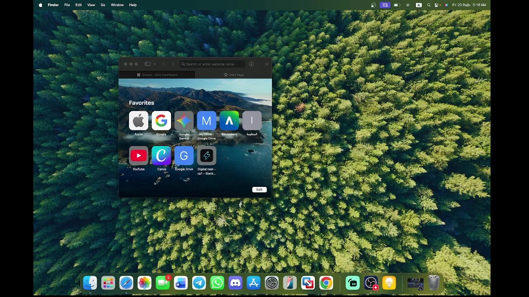Open the YouTube favorite tile
The height and width of the screenshot is (297, 529).
tap(138, 156)
